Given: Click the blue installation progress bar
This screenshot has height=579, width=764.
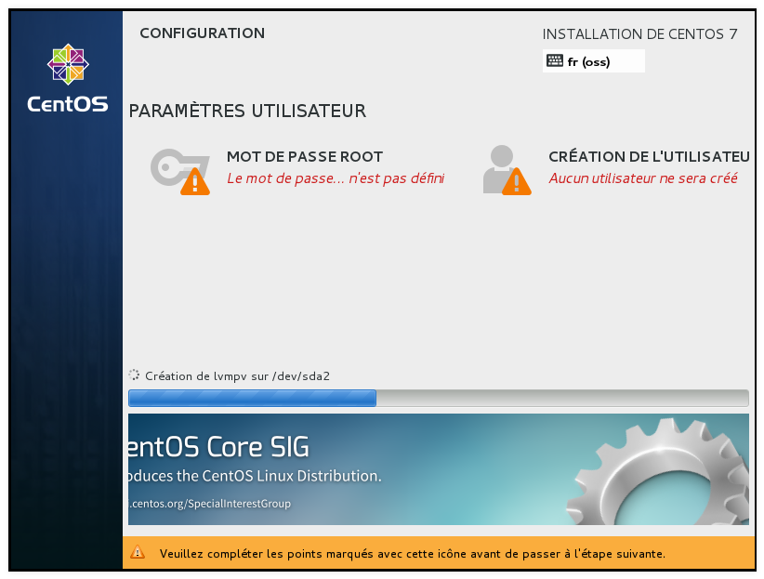Looking at the screenshot, I should point(438,398).
